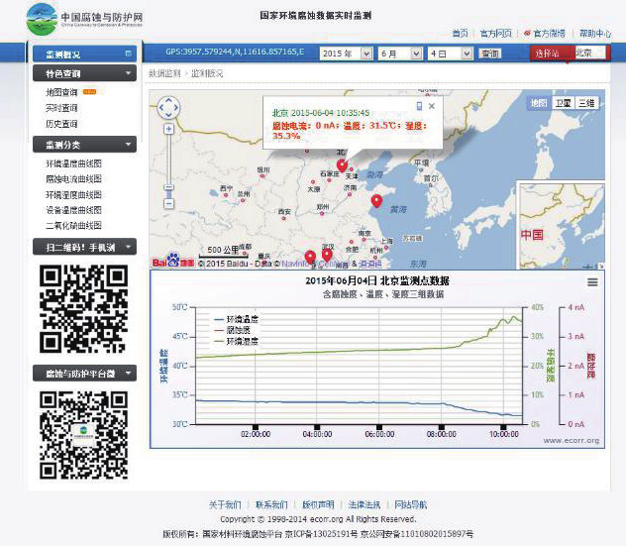Click the red marker beside 黄海
Viewport: 626px width, 546px height.
(x=376, y=201)
